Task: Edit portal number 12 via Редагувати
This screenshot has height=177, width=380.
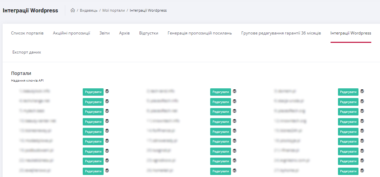Action: tap(348, 121)
